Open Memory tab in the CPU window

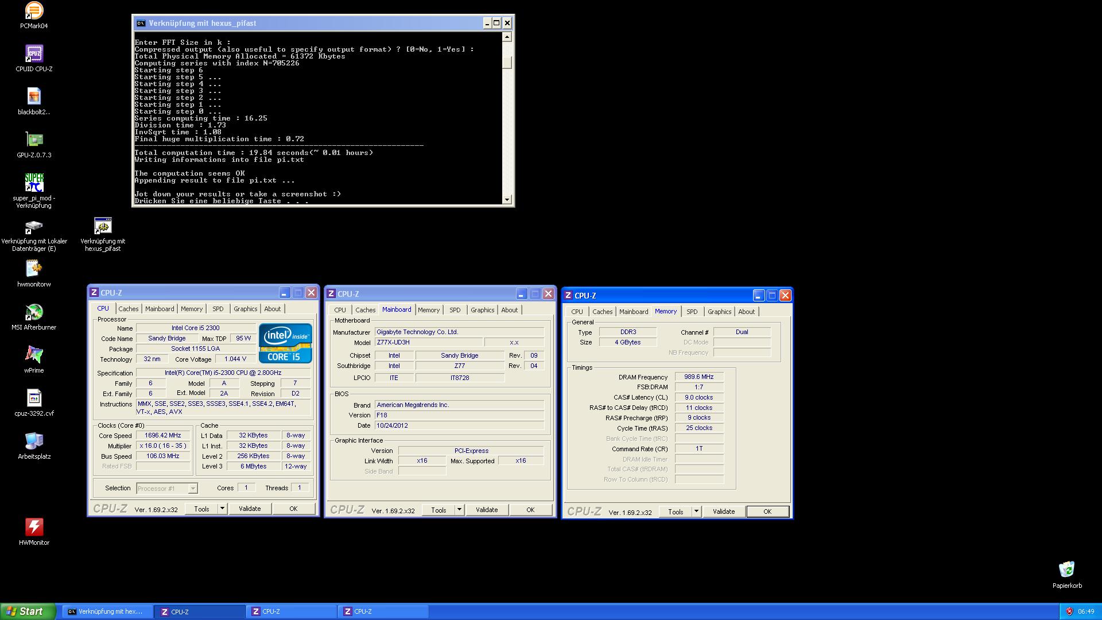point(192,309)
